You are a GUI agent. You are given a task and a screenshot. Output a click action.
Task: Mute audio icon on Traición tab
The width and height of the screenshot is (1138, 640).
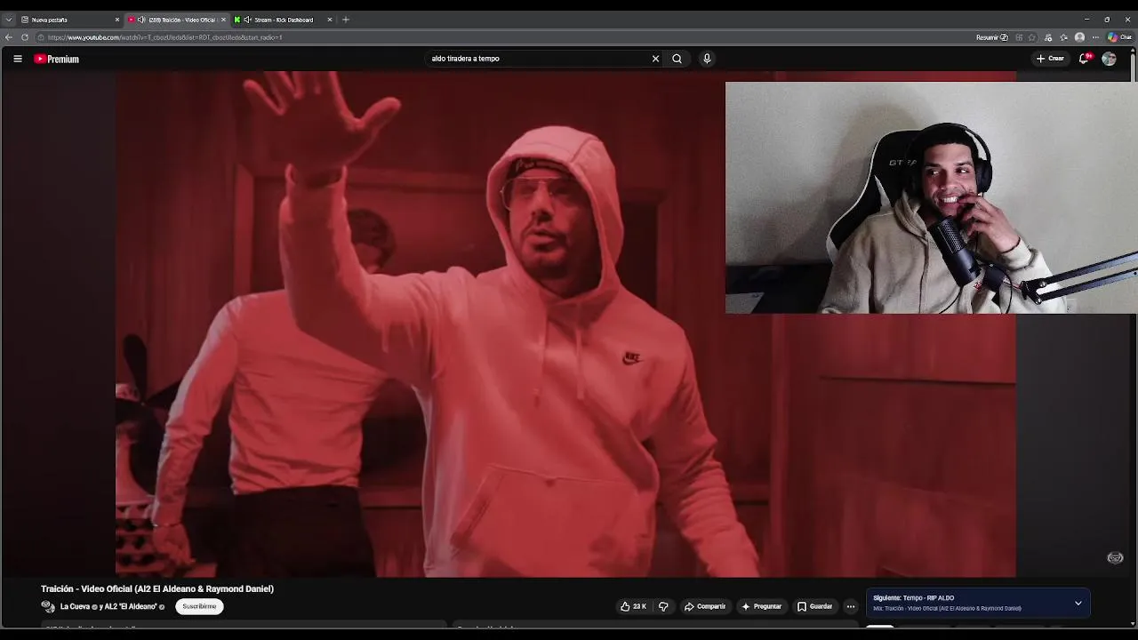coord(140,20)
